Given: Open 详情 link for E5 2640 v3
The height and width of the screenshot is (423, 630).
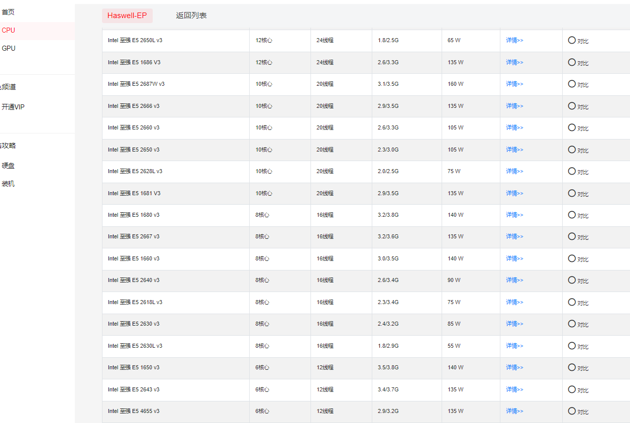Looking at the screenshot, I should pyautogui.click(x=514, y=280).
